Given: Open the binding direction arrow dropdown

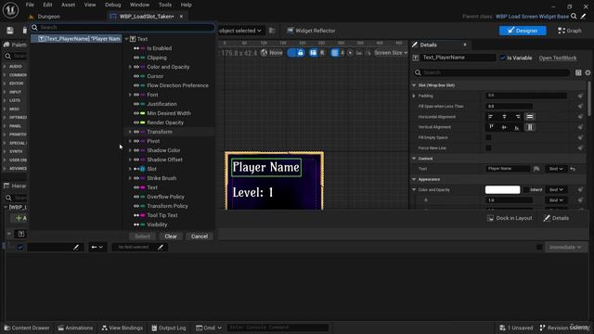Looking at the screenshot, I should click(x=97, y=248).
